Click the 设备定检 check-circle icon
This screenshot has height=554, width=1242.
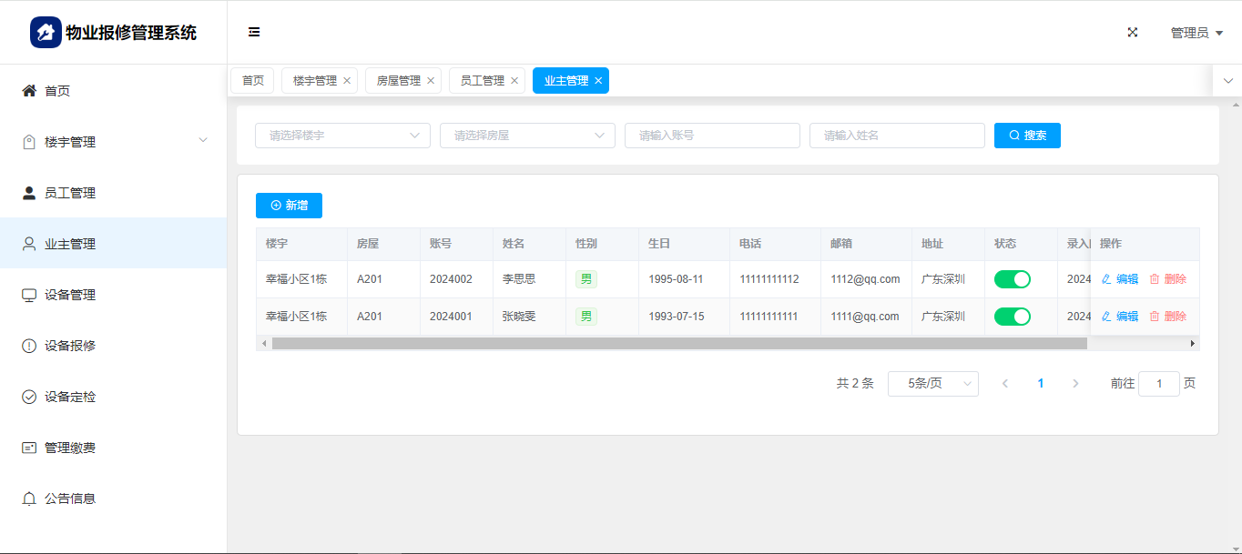pos(29,397)
